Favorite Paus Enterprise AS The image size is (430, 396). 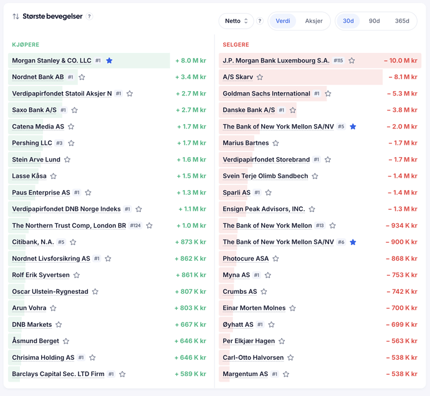[88, 193]
